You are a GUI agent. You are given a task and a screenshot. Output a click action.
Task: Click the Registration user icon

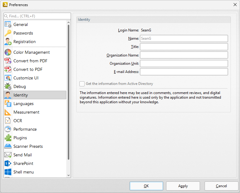(8, 42)
